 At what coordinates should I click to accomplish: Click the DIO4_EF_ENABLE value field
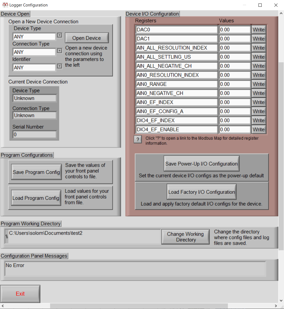tap(235, 129)
